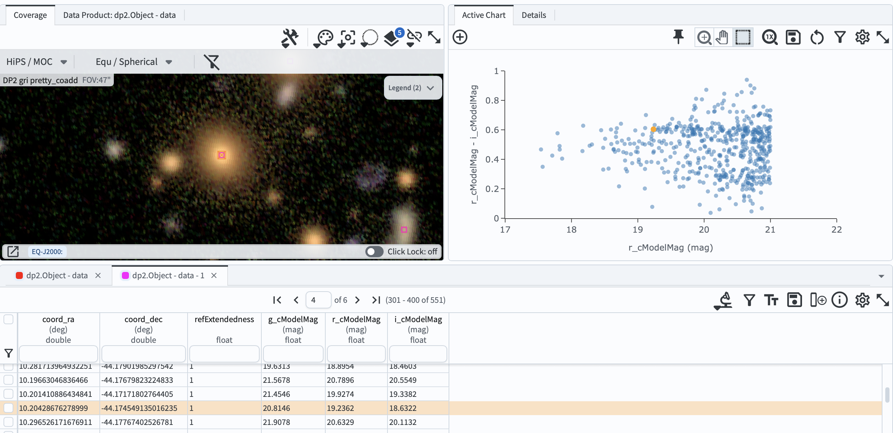Save the chart with disk icon
The width and height of the screenshot is (893, 433).
coord(793,37)
